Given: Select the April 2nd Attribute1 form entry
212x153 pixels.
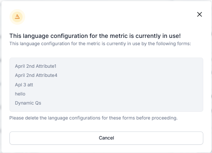Looking at the screenshot, I should [36, 66].
